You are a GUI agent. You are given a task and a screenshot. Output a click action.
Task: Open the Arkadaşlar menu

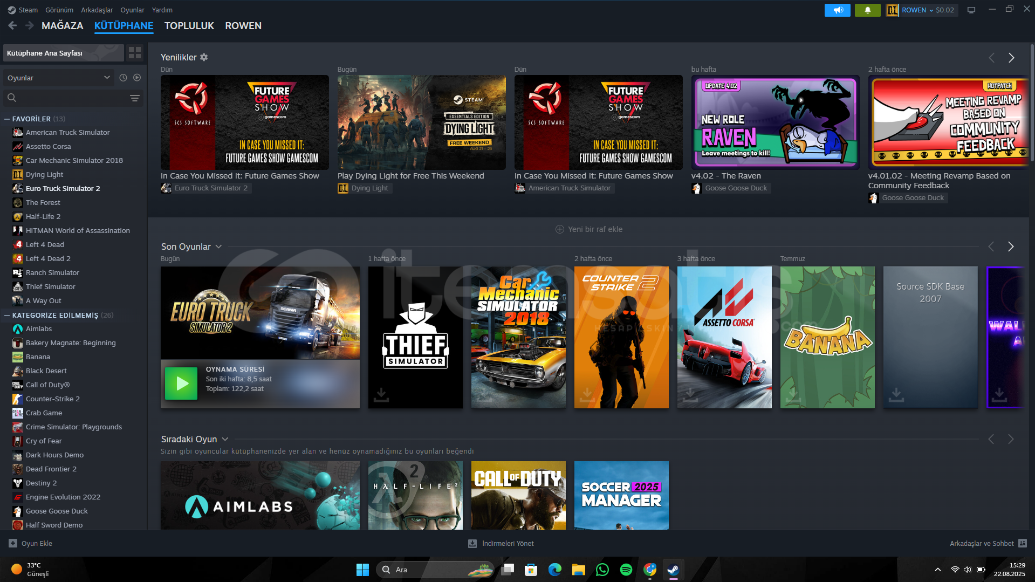[97, 10]
